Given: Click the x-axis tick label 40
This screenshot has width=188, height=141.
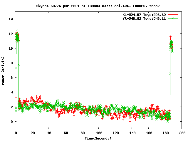Looking at the screenshot, I should click(49, 133).
